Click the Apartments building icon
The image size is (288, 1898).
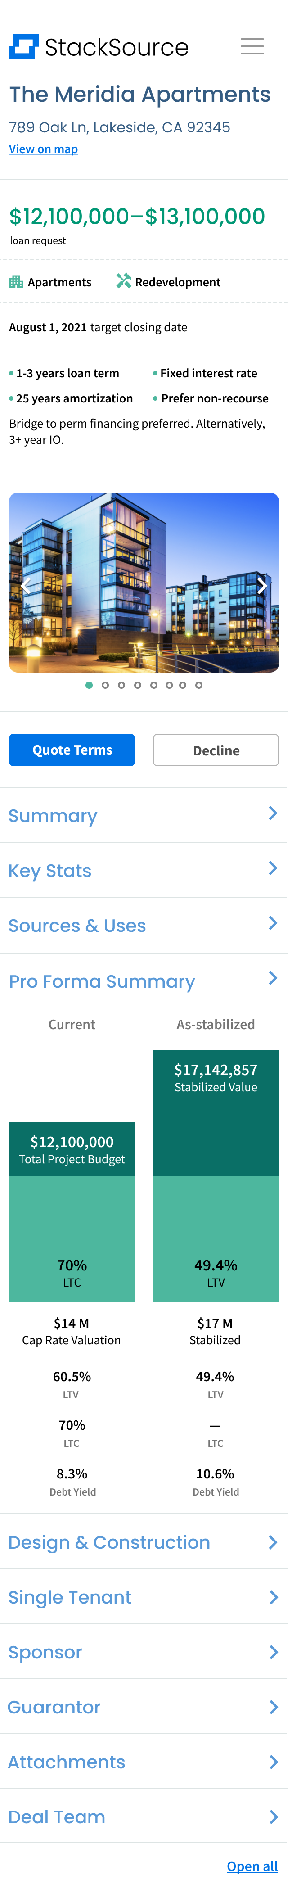pos(16,281)
